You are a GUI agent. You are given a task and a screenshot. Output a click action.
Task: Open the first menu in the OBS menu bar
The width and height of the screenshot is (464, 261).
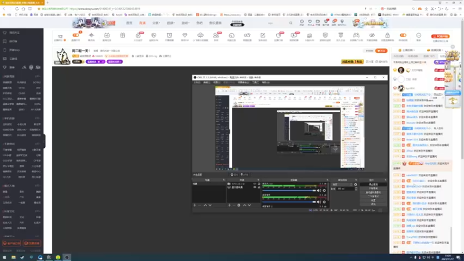pyautogui.click(x=197, y=82)
